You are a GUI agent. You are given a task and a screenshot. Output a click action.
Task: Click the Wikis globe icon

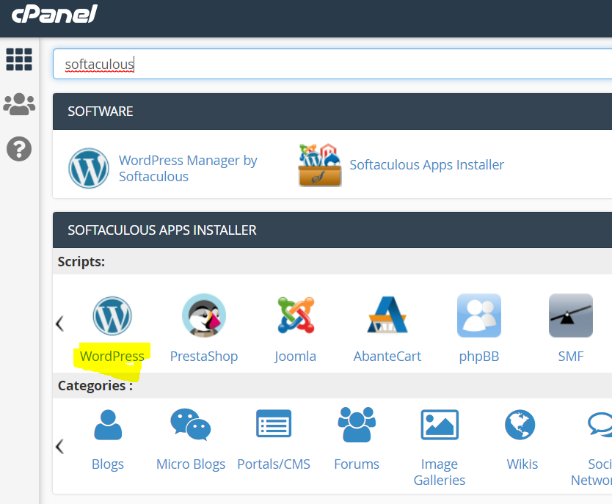click(520, 425)
